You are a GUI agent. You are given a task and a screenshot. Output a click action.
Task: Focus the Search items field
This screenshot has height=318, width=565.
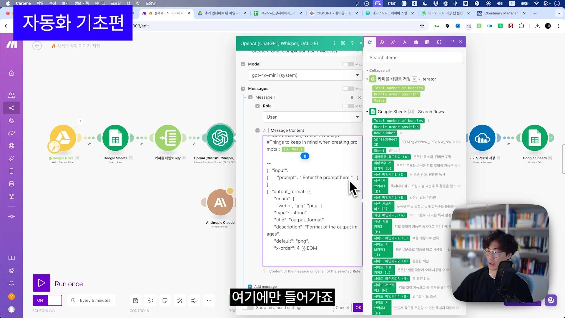coord(414,57)
